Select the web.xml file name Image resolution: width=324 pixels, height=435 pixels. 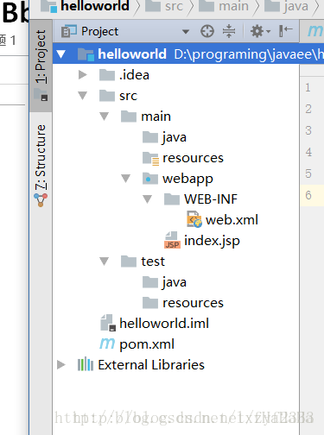232,220
